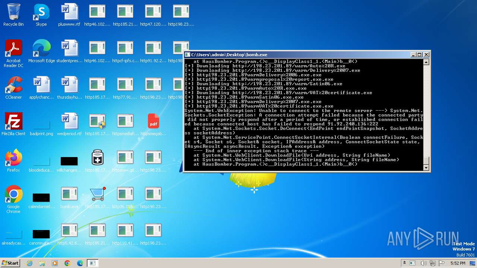Click the console scrollbar thumb
The width and height of the screenshot is (477, 268).
tap(426, 161)
